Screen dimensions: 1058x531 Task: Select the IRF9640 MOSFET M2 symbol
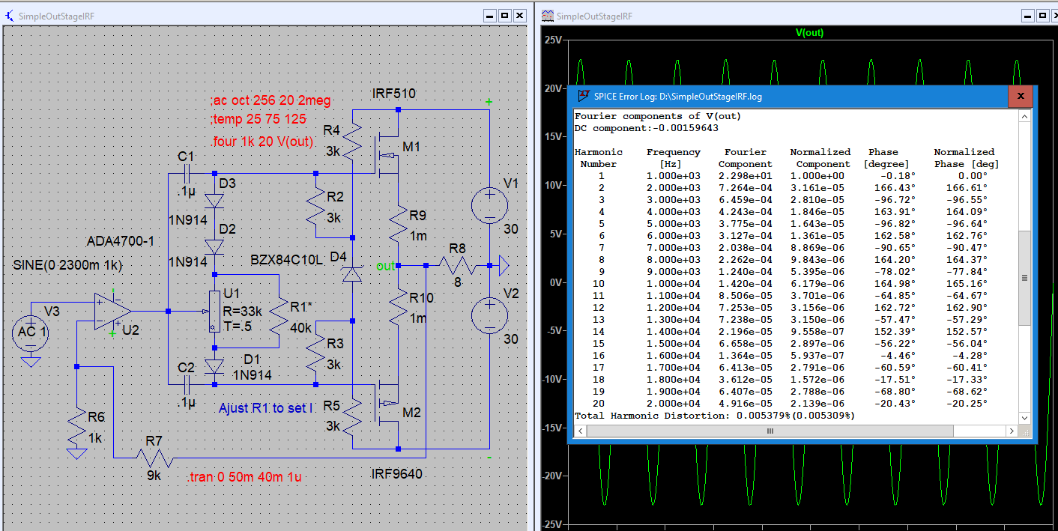point(387,403)
